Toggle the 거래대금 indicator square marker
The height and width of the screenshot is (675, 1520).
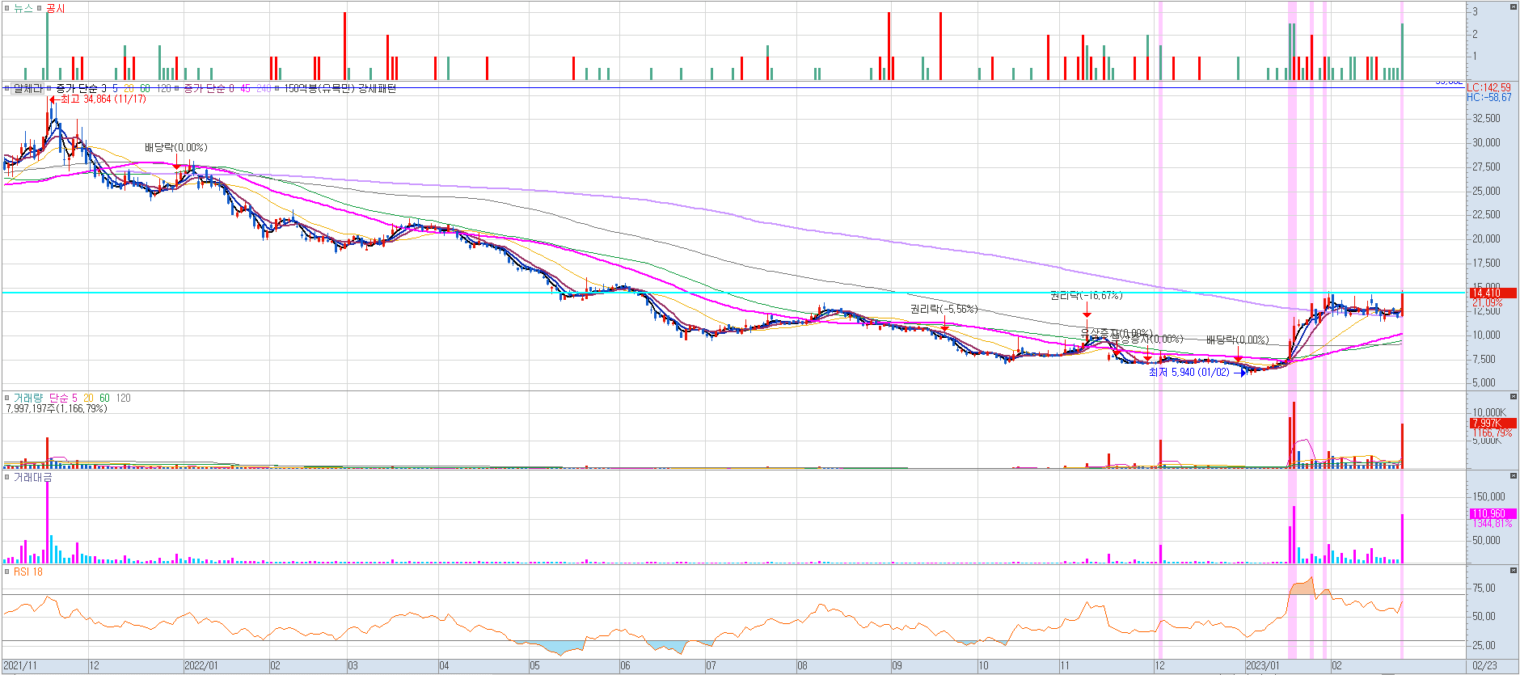[x=7, y=478]
